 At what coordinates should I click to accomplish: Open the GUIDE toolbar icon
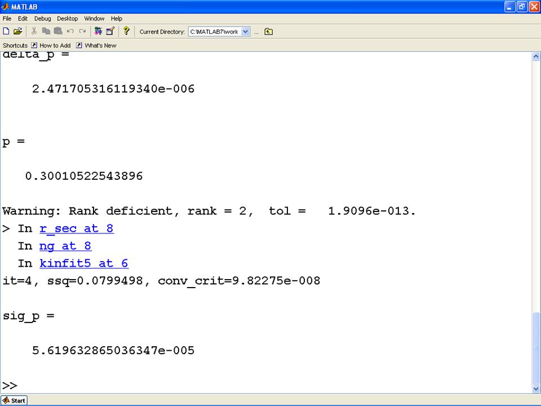click(x=110, y=32)
